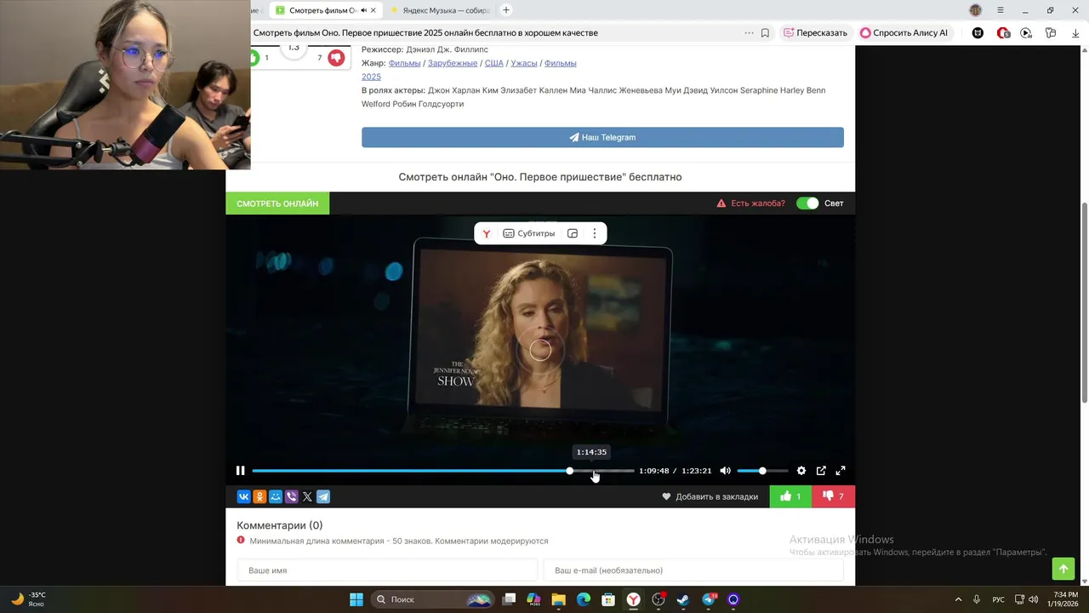
Task: Open the browser profile avatar
Action: [x=976, y=10]
